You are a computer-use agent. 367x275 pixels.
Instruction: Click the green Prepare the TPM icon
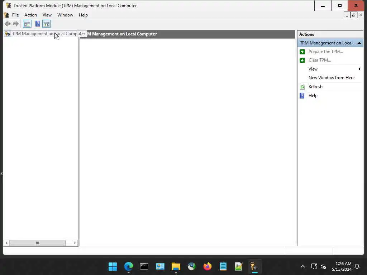(x=302, y=52)
